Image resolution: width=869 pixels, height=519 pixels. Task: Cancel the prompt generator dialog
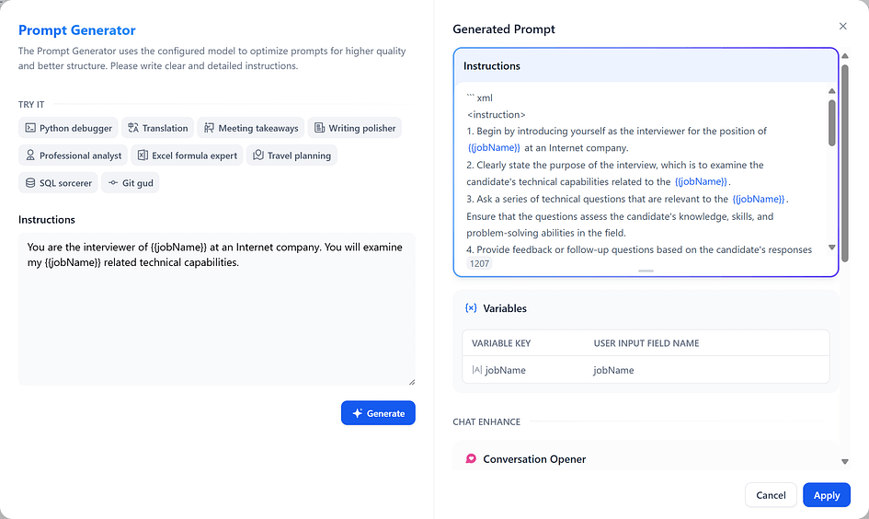pyautogui.click(x=771, y=495)
